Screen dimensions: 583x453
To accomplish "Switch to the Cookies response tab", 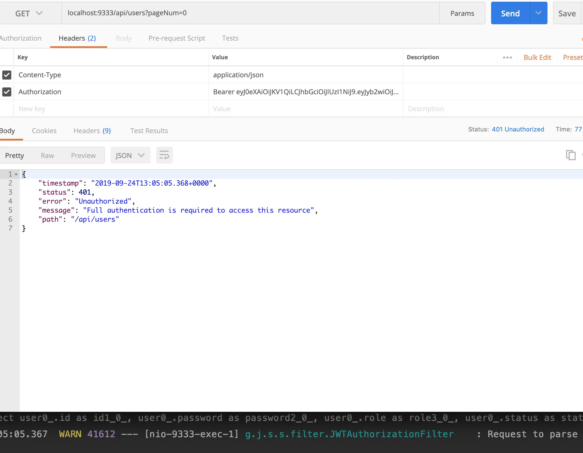I will coord(44,131).
